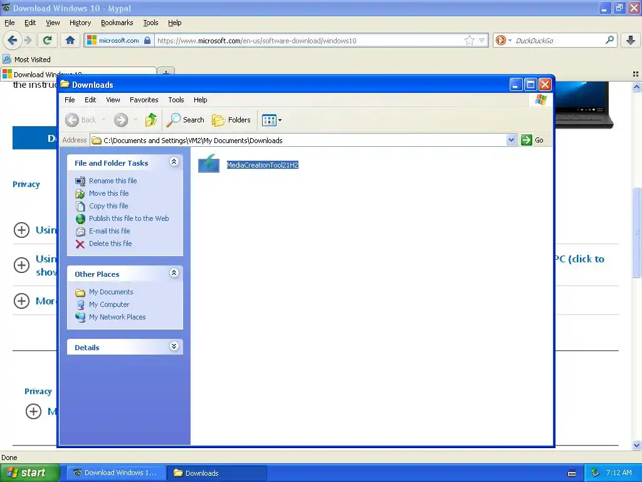Click the Downloads taskbar button
The width and height of the screenshot is (642, 482).
[x=217, y=473]
